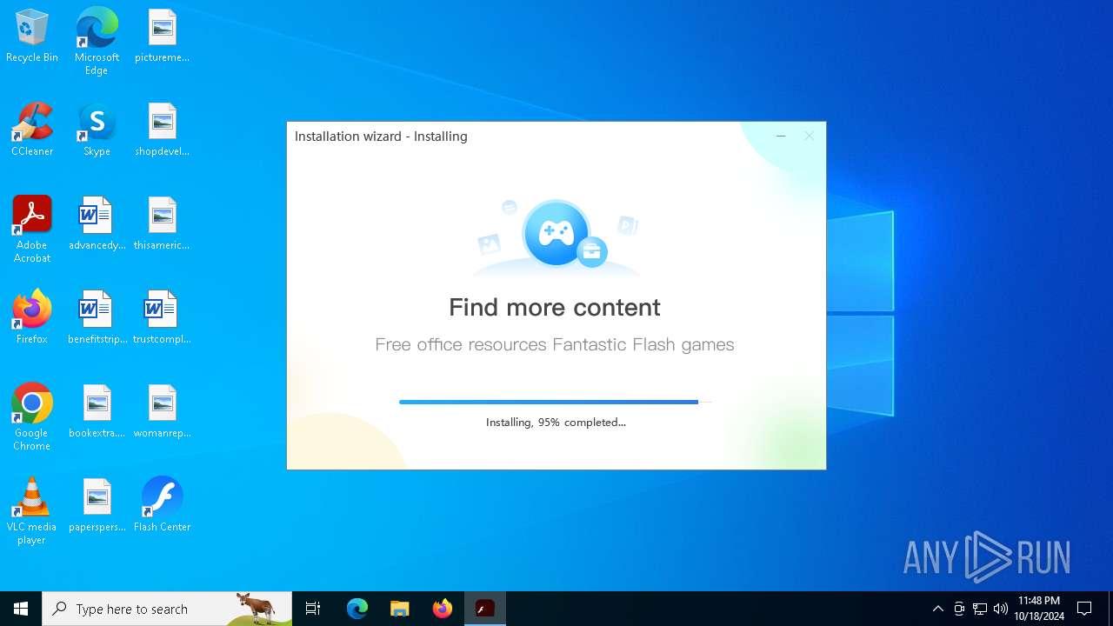Close the Installation wizard window
Screen dimensions: 1113x626
coord(810,136)
